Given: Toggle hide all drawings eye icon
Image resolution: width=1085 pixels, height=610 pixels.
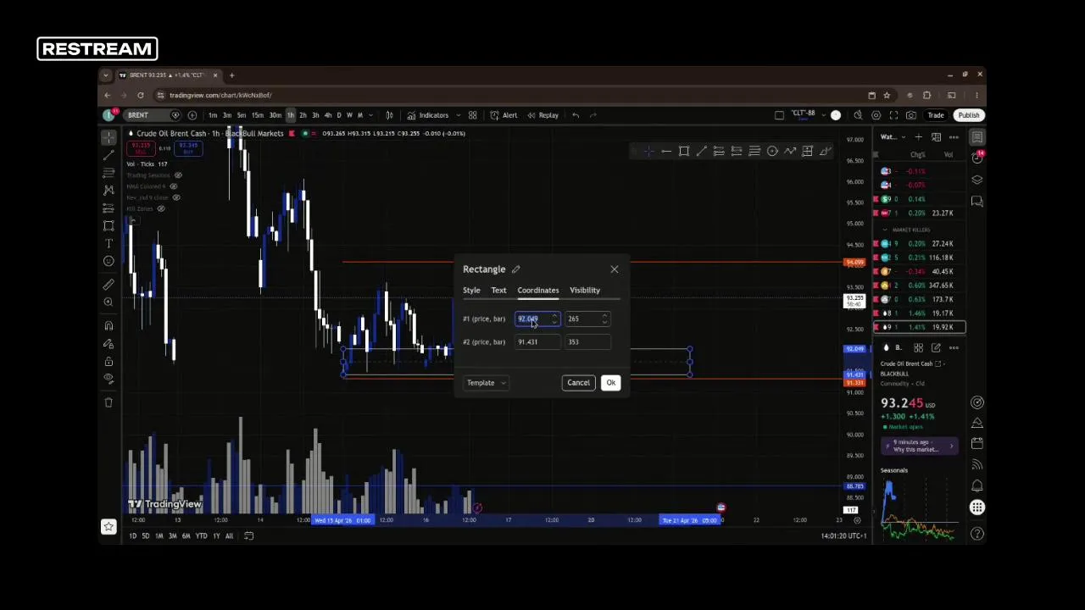Looking at the screenshot, I should coord(108,379).
